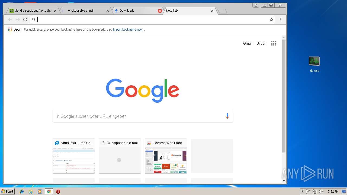Open the disposable e-mail thumbnail tile
347x195 pixels.
click(120, 156)
